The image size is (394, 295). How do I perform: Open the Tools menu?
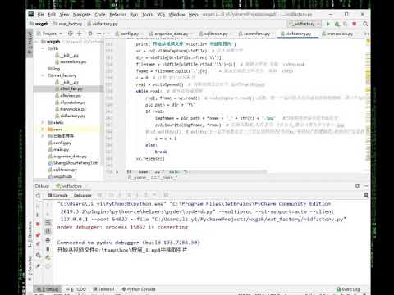147,15
